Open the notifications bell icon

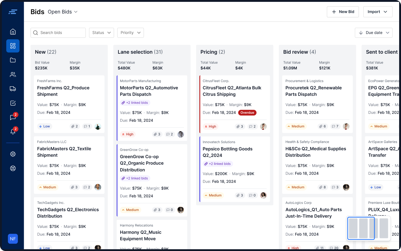click(x=13, y=132)
